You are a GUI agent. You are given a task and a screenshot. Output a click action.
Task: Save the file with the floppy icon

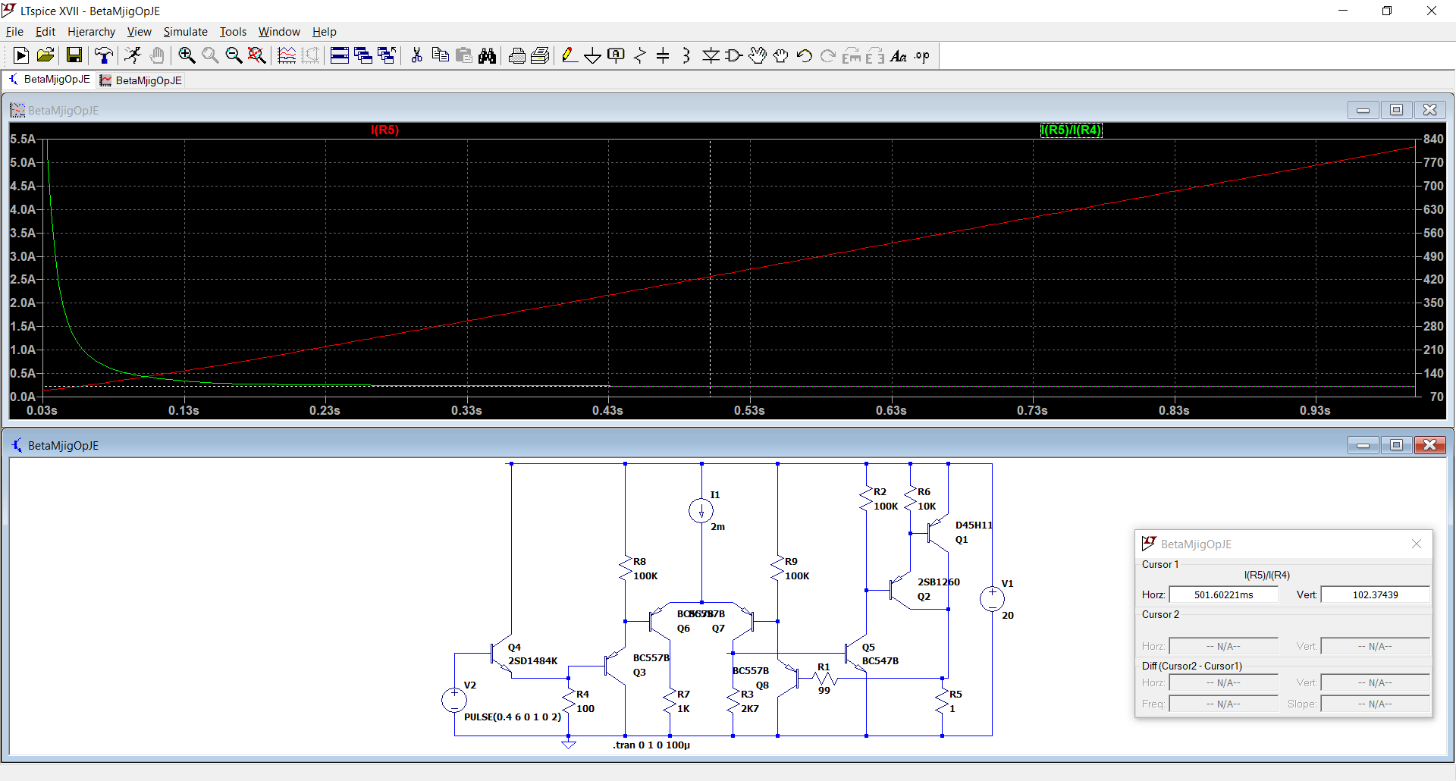click(74, 55)
